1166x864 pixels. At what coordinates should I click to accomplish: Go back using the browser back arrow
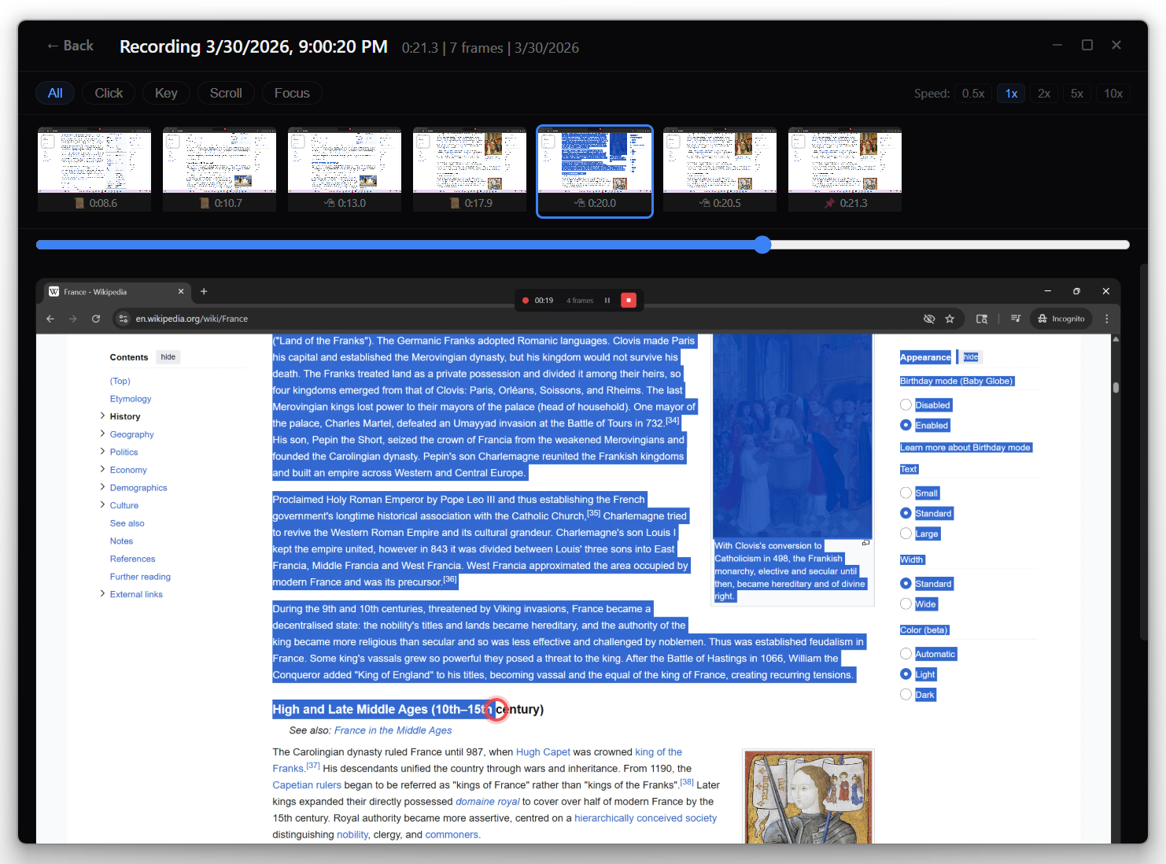tap(50, 319)
